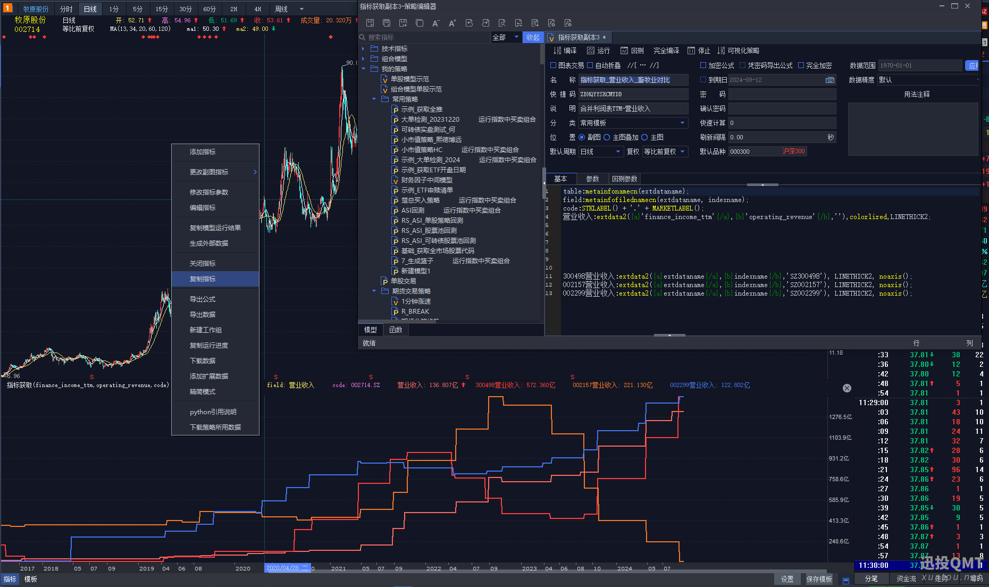Increase font size with A+ icon

pos(452,23)
